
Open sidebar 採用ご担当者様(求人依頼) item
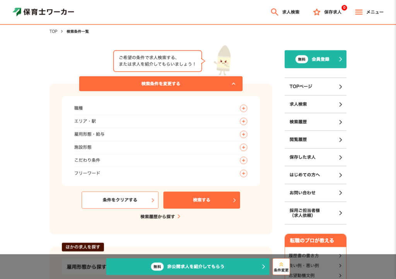point(316,213)
